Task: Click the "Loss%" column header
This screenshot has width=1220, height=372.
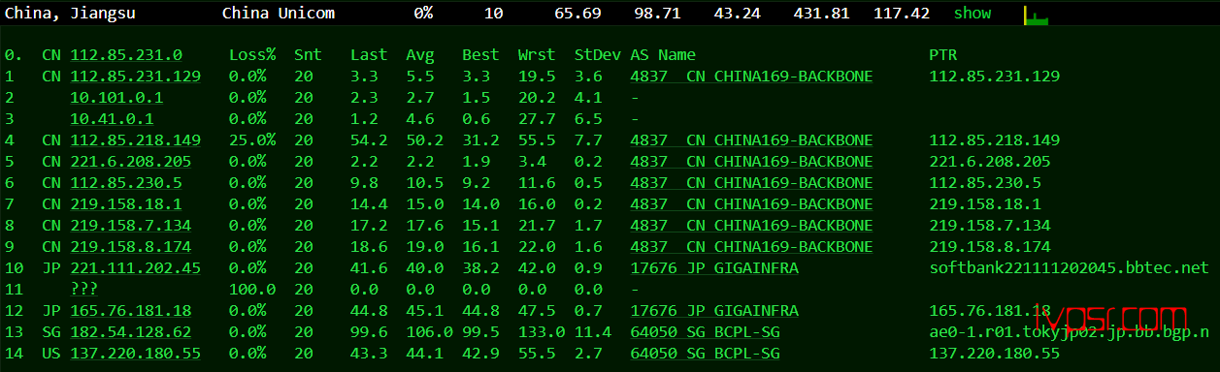Action: coord(252,55)
